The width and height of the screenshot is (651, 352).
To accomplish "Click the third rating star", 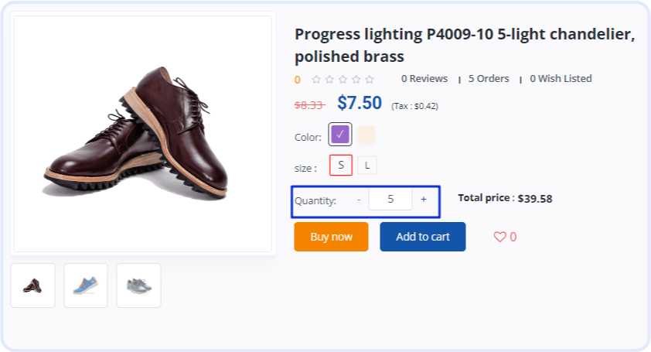I will point(343,79).
